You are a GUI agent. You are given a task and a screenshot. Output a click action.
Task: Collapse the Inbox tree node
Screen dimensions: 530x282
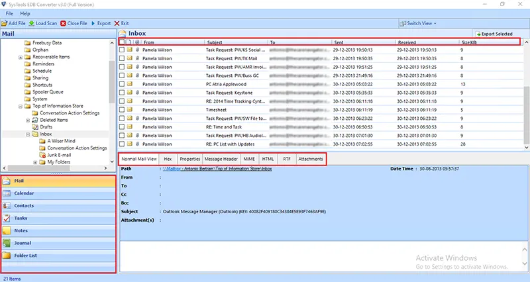coord(28,134)
